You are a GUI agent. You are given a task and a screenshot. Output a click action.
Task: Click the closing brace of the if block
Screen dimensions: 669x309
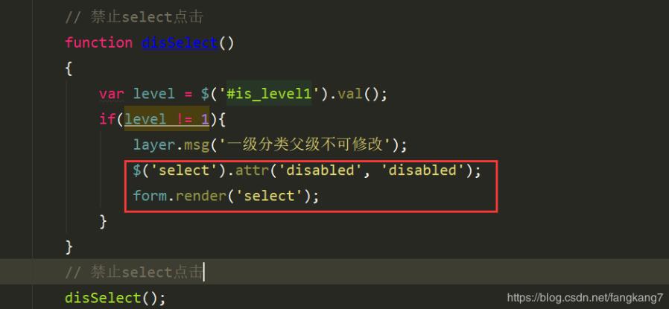(103, 222)
